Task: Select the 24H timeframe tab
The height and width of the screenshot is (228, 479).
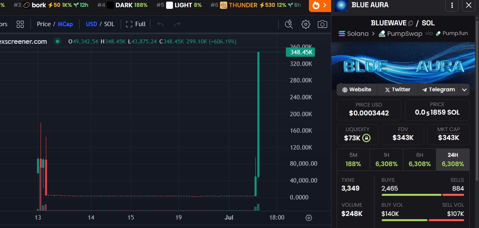Action: (453, 160)
